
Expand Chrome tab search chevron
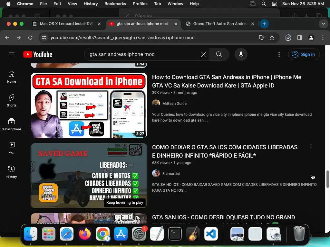tap(324, 24)
